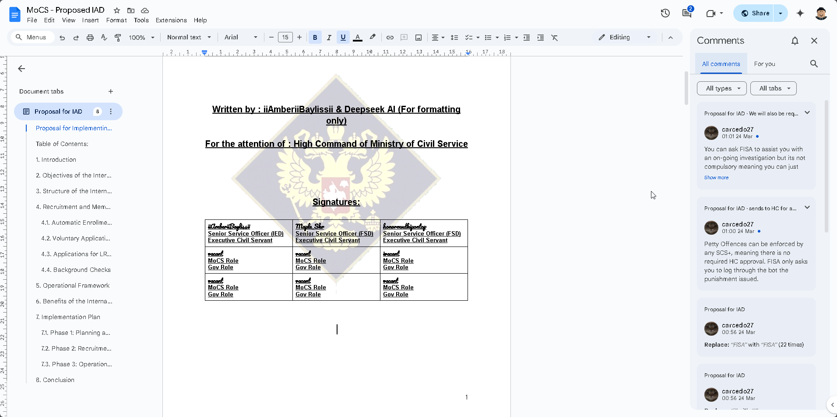Viewport: 837px width, 417px height.
Task: Open the Format menu
Action: tap(116, 20)
